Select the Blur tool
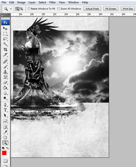Viewport: 136px width, 167px height. point(5,93)
